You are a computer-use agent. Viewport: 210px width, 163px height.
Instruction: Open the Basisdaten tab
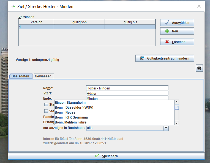(20, 76)
